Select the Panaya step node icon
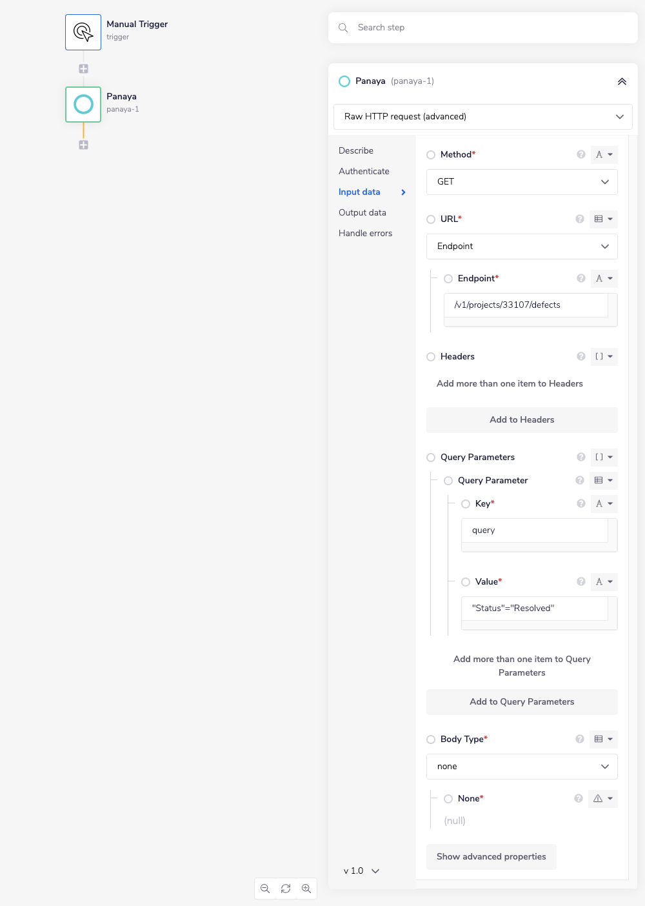 click(83, 105)
